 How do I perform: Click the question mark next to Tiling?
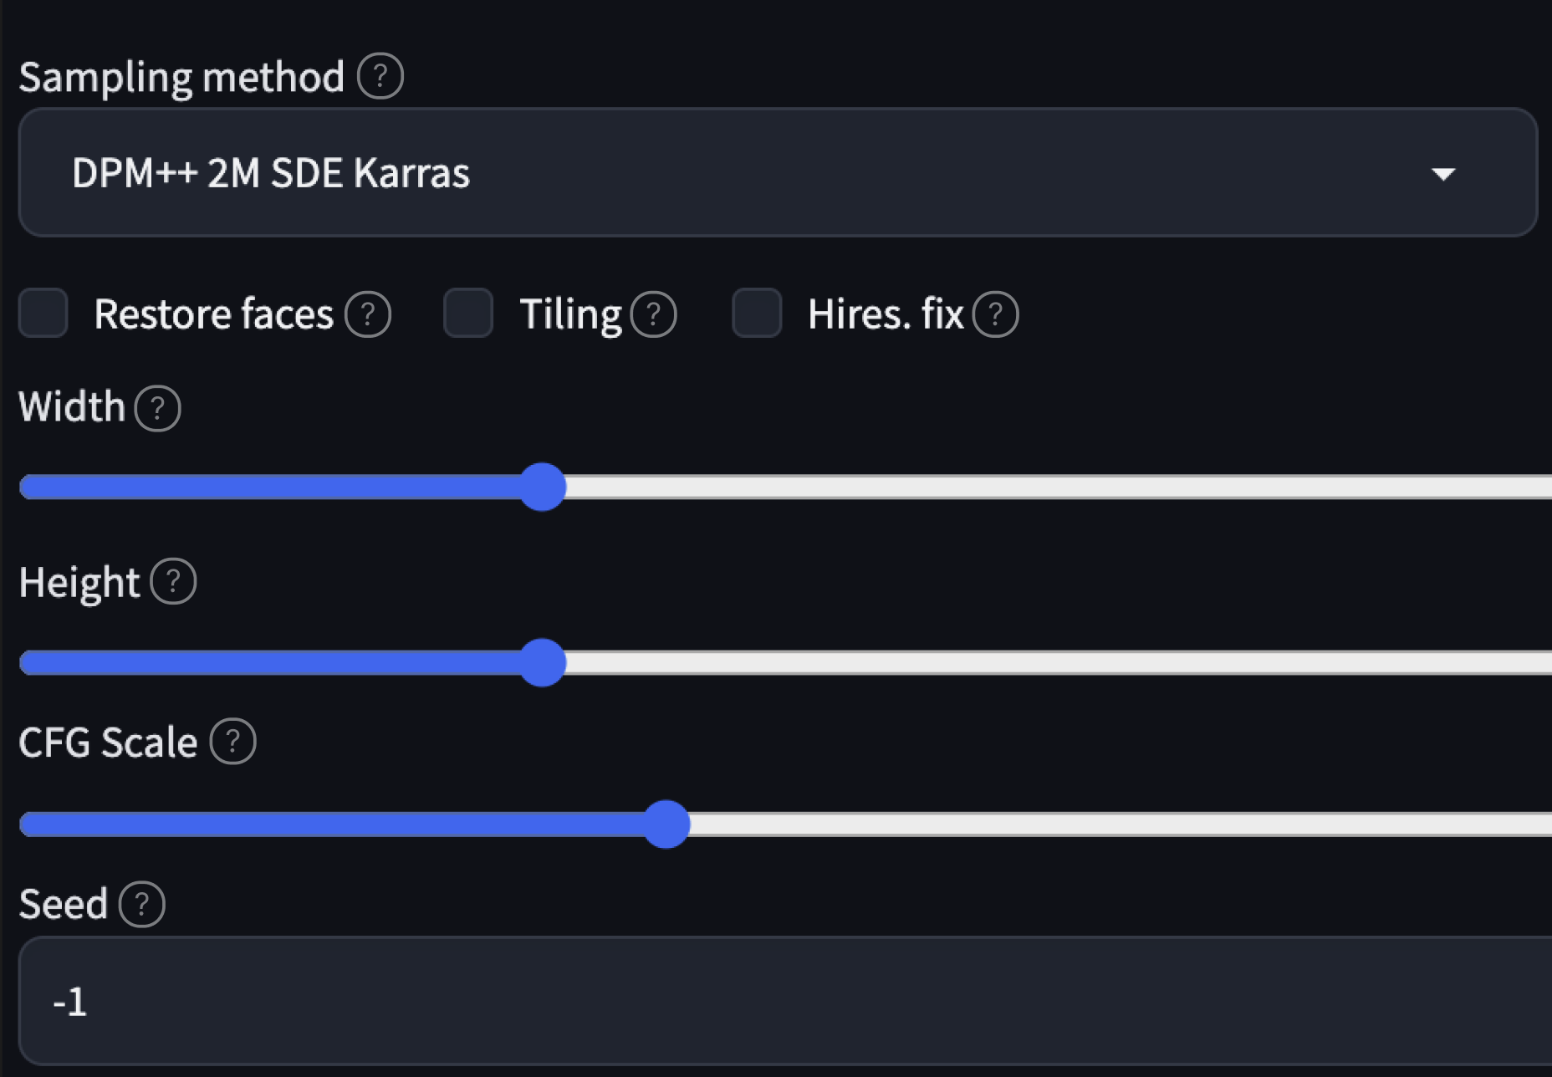coord(653,314)
